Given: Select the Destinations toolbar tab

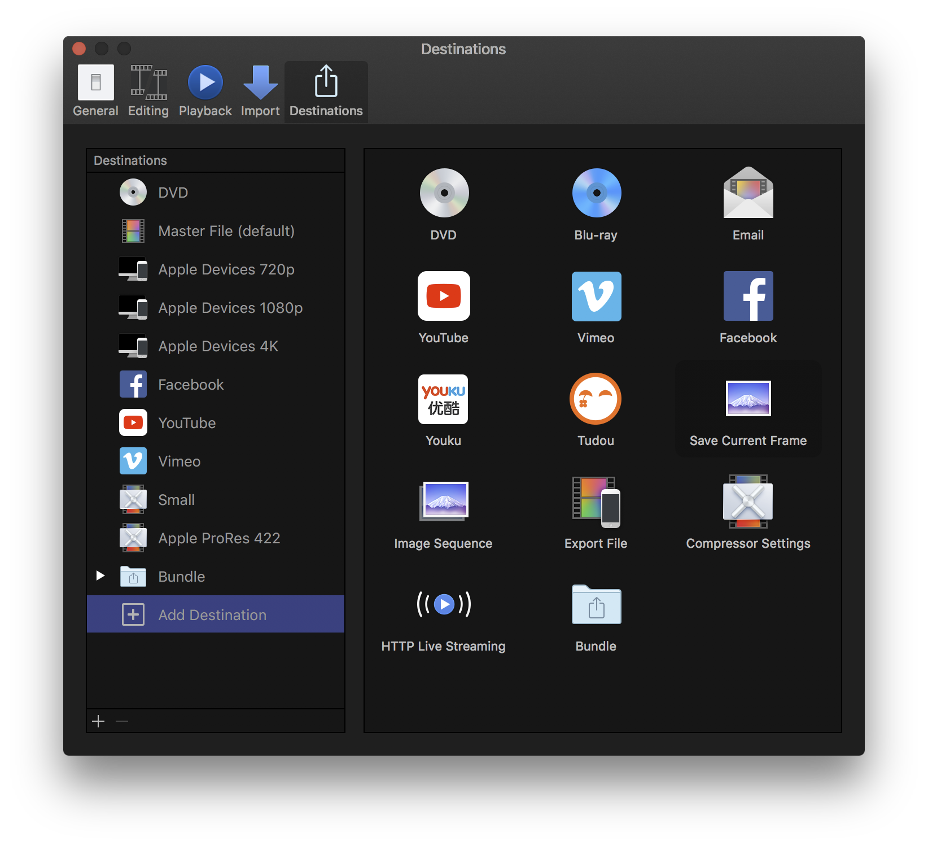Looking at the screenshot, I should pos(326,91).
